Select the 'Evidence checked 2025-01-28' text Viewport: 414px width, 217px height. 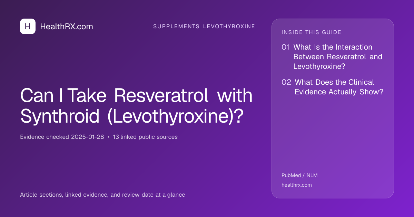tap(62, 137)
